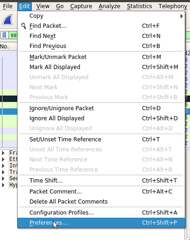Expand the Tra... tree row in packet details
Viewport: 190px width, 240px height.
[3, 172]
